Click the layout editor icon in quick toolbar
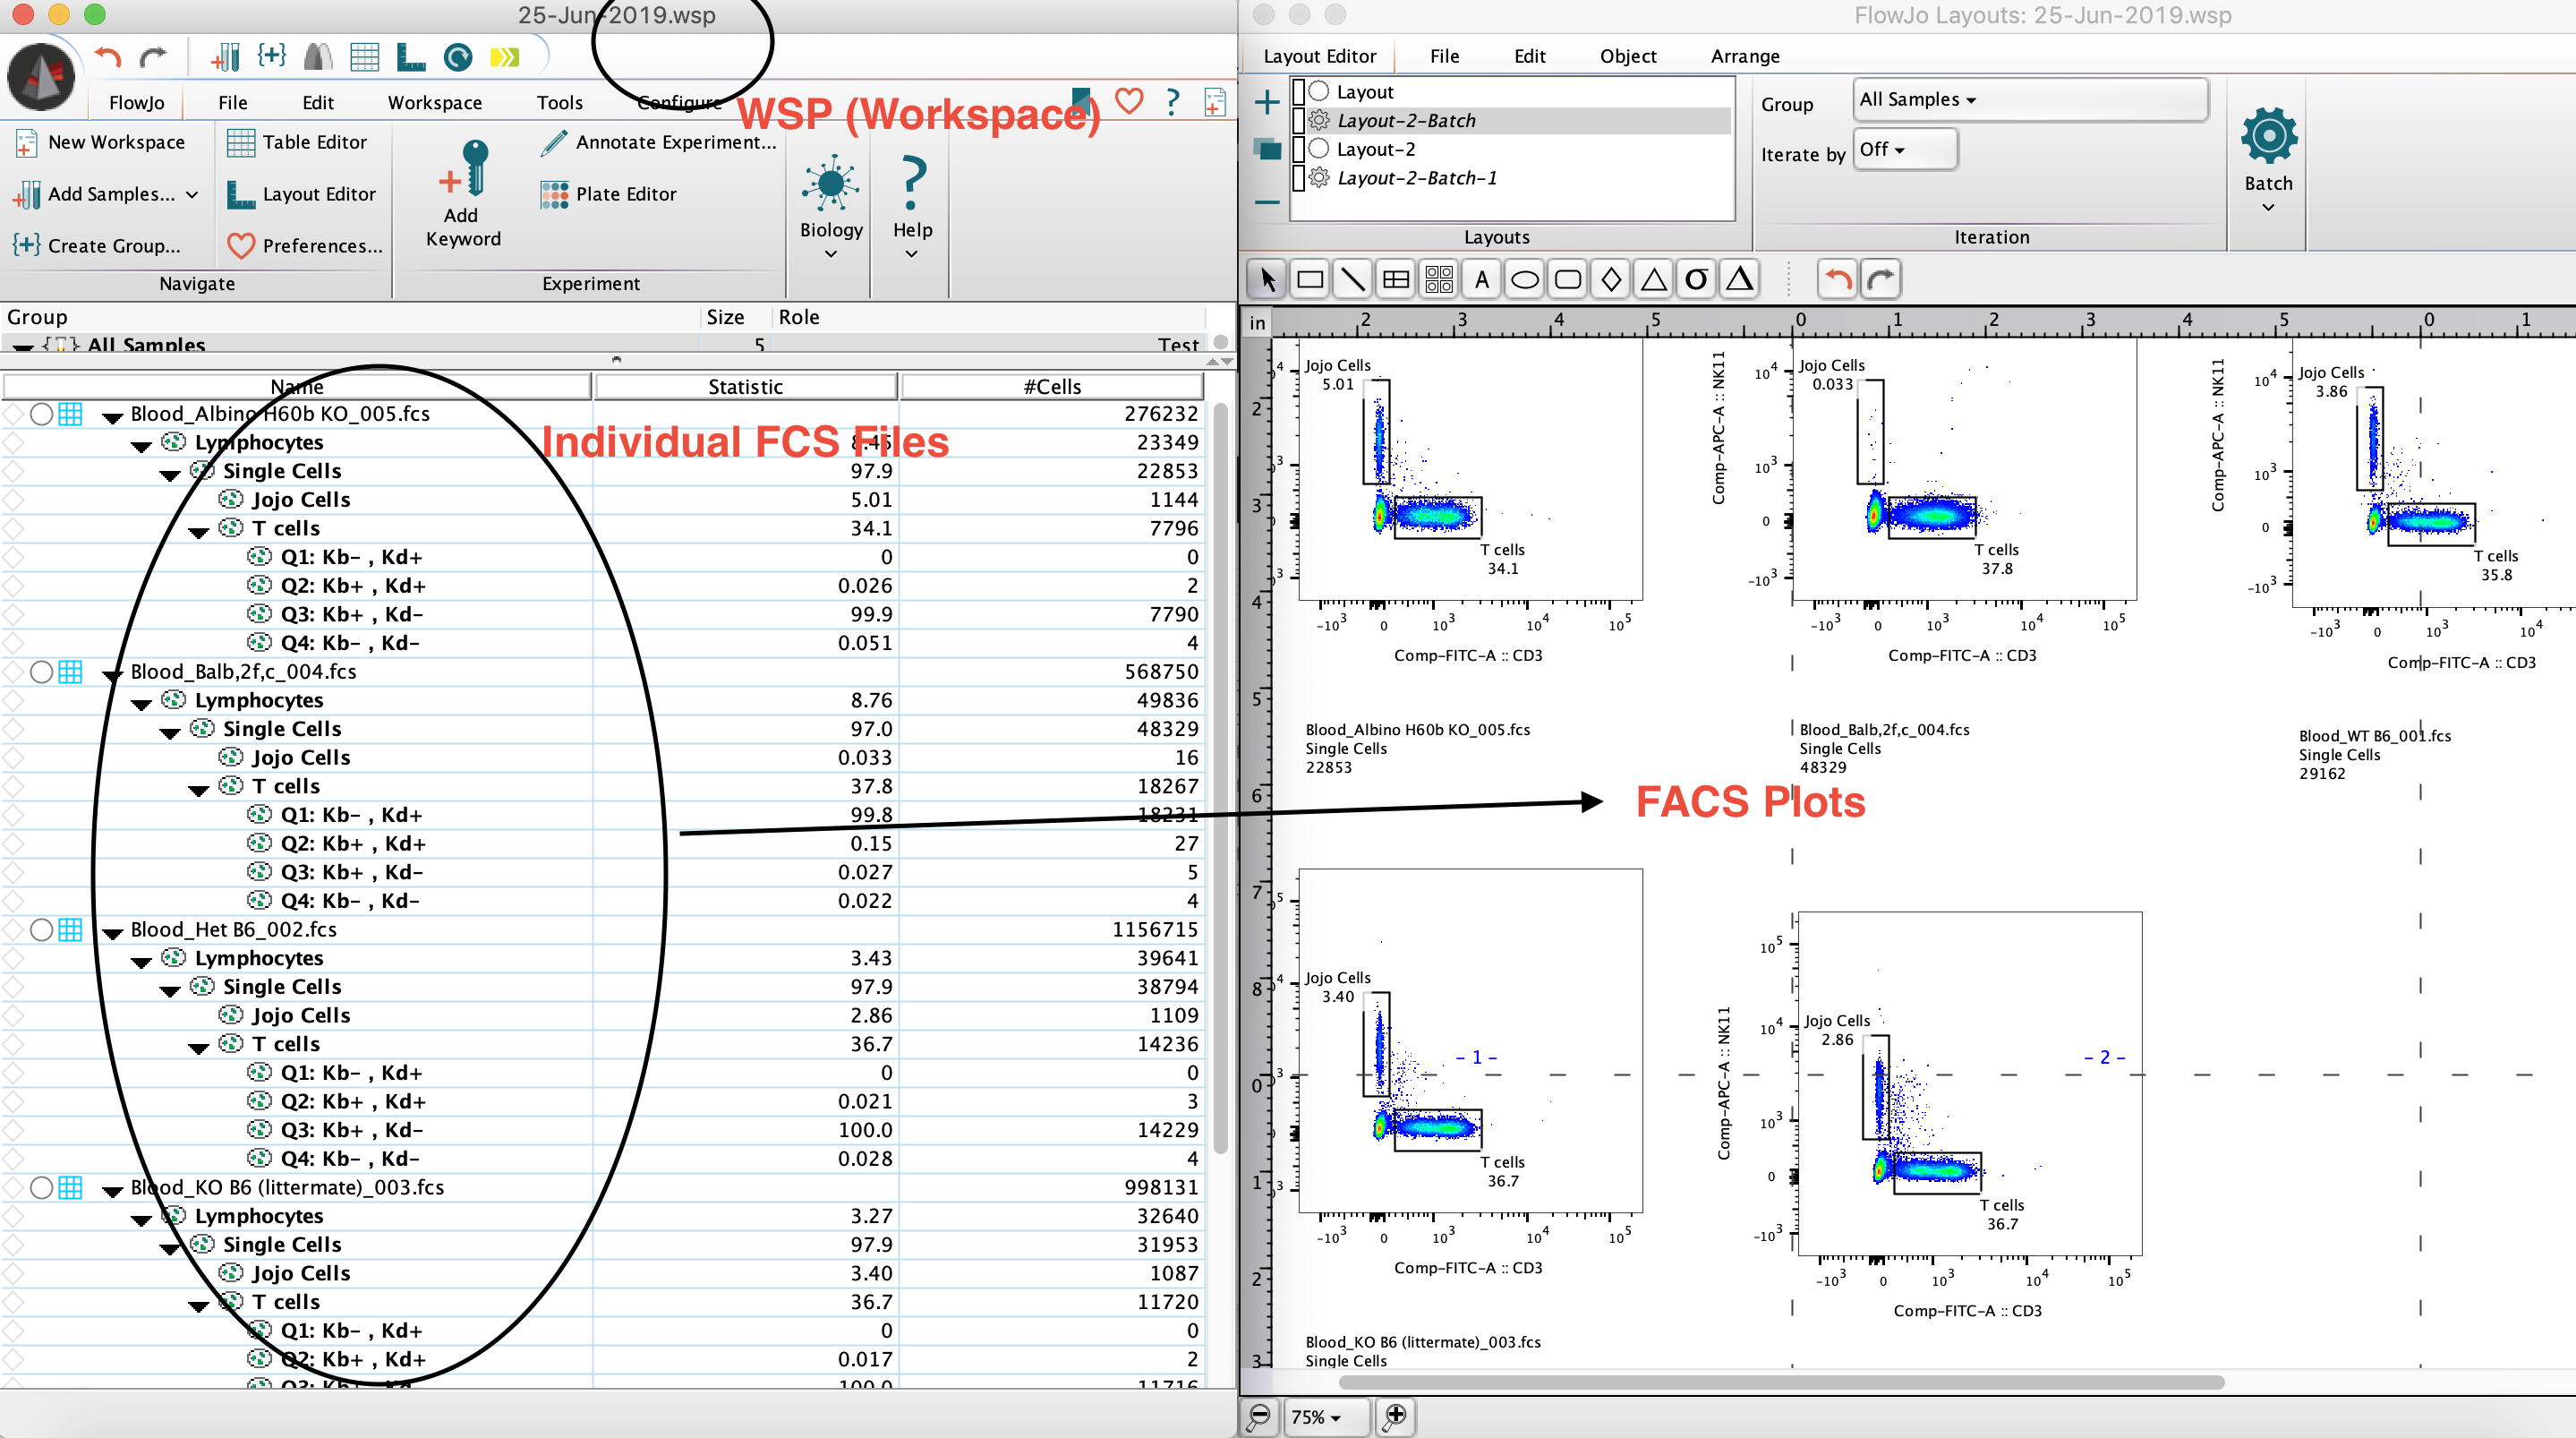Viewport: 2576px width, 1438px height. pos(410,57)
